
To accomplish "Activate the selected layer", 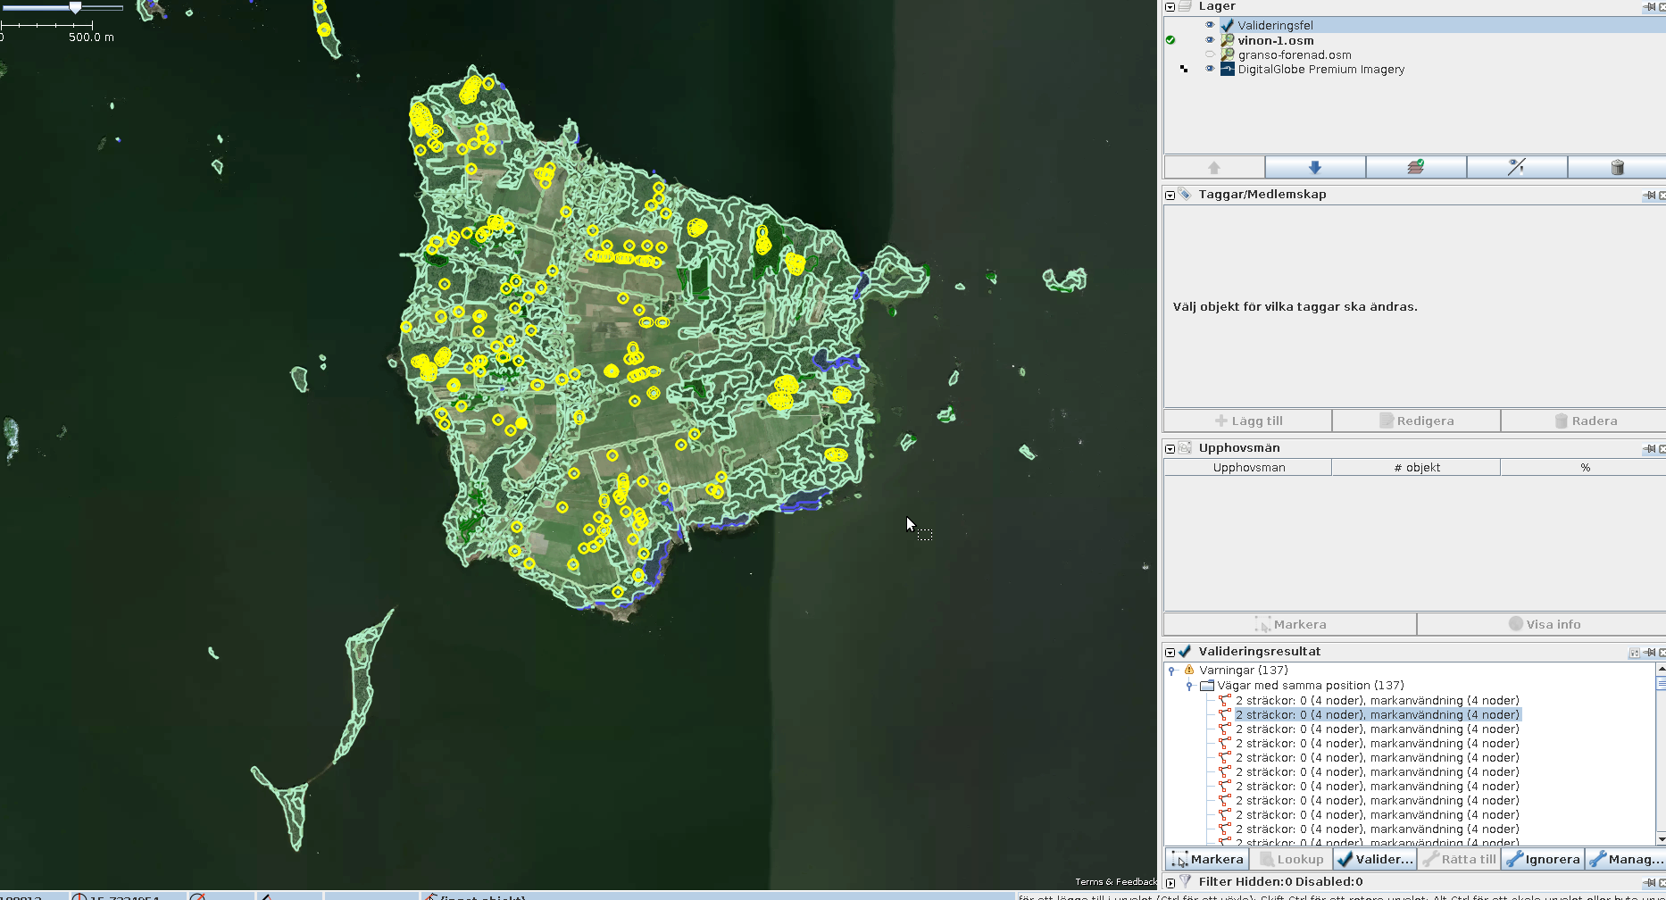I will click(1415, 167).
